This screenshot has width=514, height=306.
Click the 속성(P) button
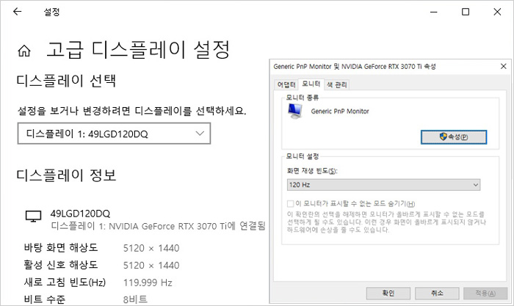454,136
